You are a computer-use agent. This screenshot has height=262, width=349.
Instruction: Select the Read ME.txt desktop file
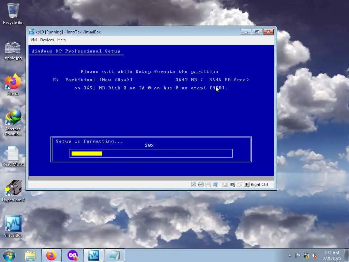click(13, 156)
